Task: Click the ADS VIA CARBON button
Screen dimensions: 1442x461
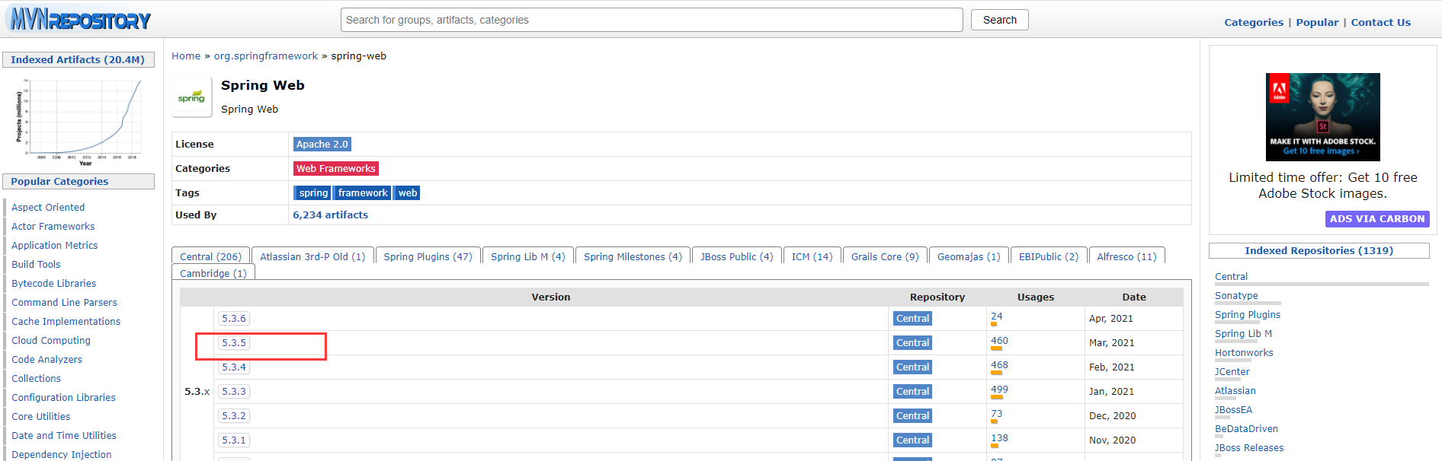Action: tap(1376, 219)
